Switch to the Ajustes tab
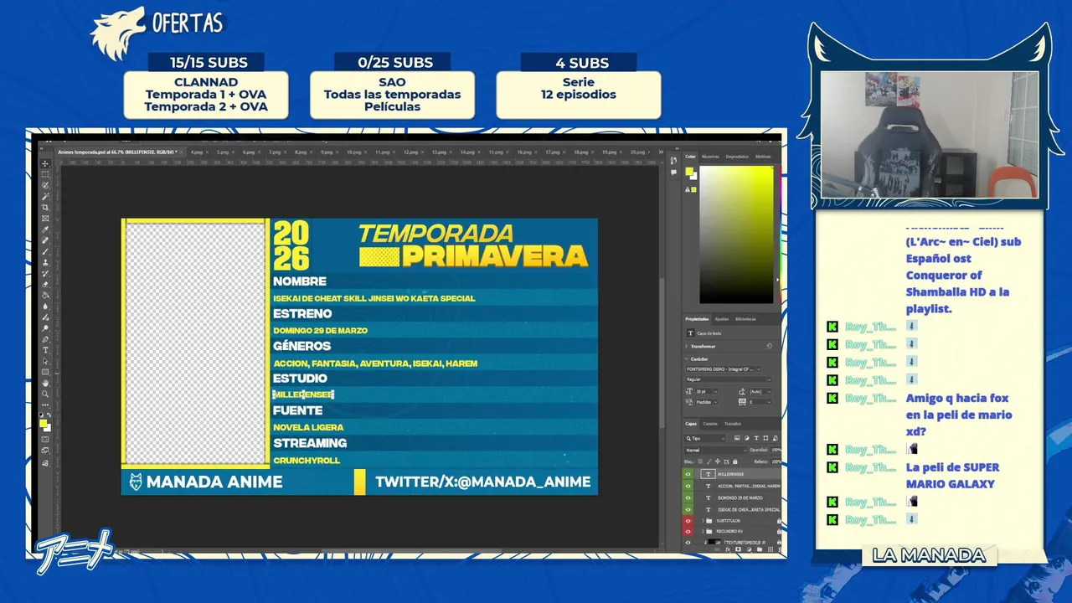This screenshot has width=1072, height=603. [722, 319]
